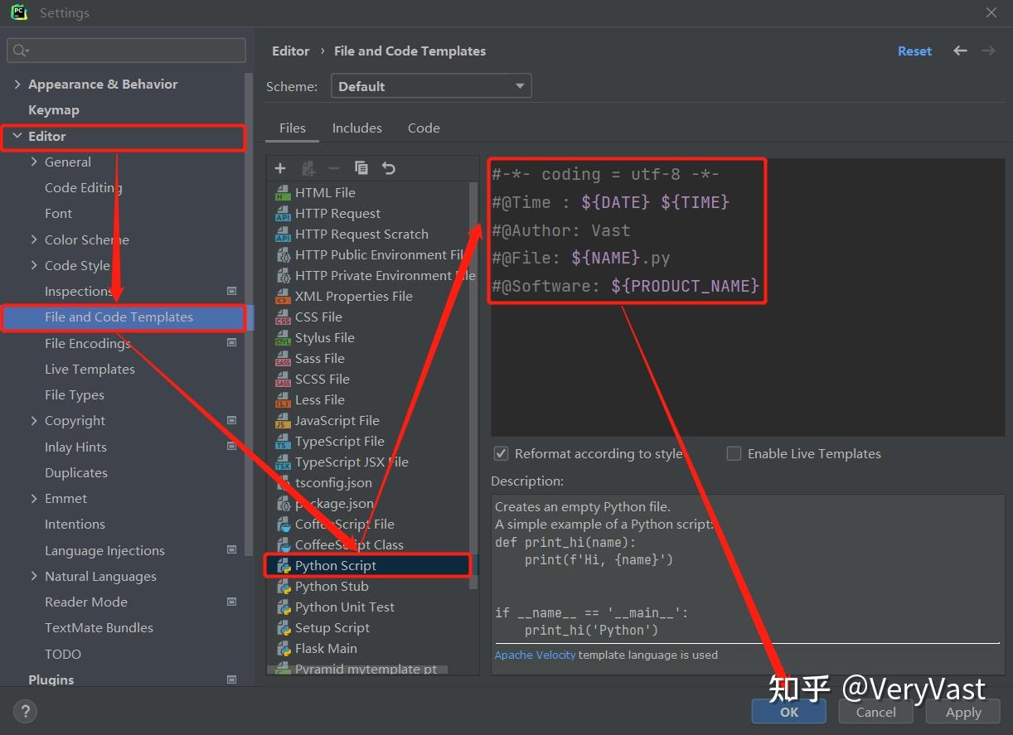Click inside the settings search field
The width and height of the screenshot is (1013, 735).
coord(127,51)
